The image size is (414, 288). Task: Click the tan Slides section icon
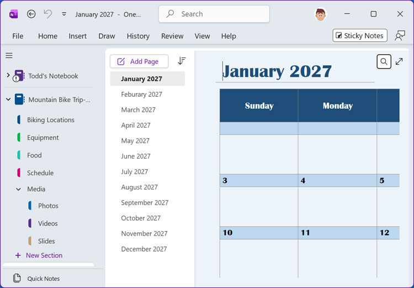(30, 241)
